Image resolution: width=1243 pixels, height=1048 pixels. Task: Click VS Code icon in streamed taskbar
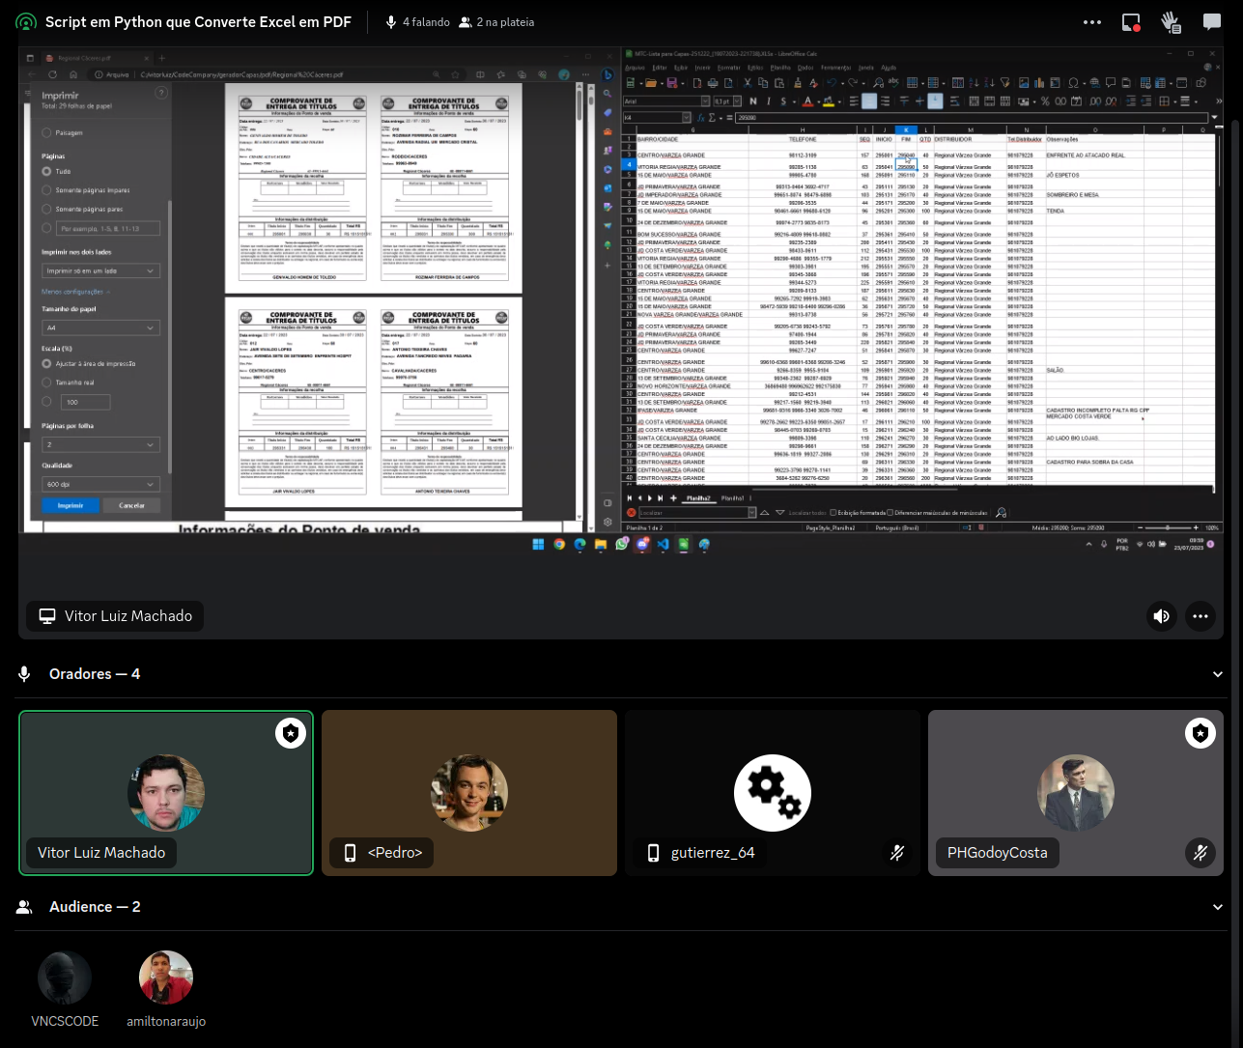[663, 545]
